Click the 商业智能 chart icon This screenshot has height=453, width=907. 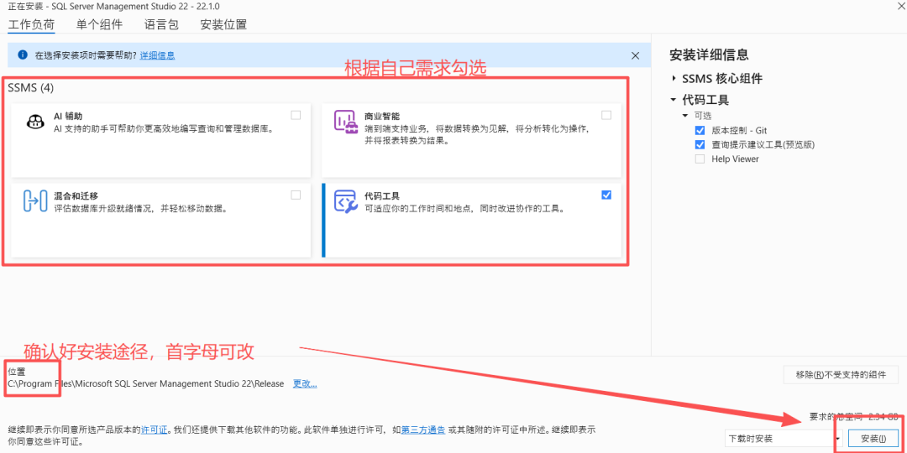(345, 121)
